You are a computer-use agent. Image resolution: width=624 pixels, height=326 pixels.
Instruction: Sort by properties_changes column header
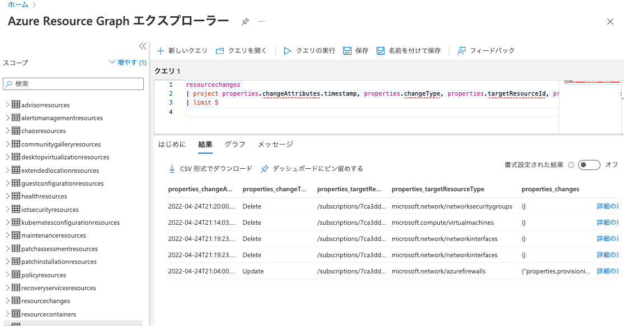tap(550, 189)
